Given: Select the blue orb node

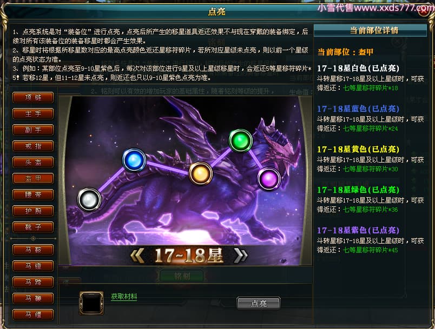Looking at the screenshot, I should [x=134, y=160].
